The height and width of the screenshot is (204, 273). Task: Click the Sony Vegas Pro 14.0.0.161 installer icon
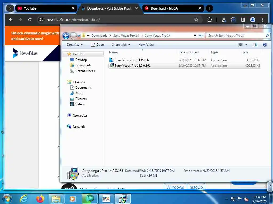(x=111, y=65)
